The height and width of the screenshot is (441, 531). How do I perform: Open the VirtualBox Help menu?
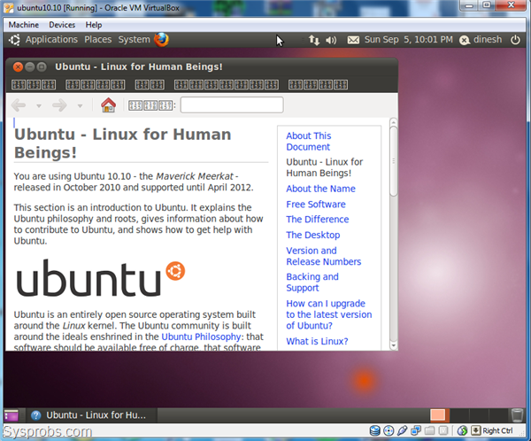(x=94, y=25)
